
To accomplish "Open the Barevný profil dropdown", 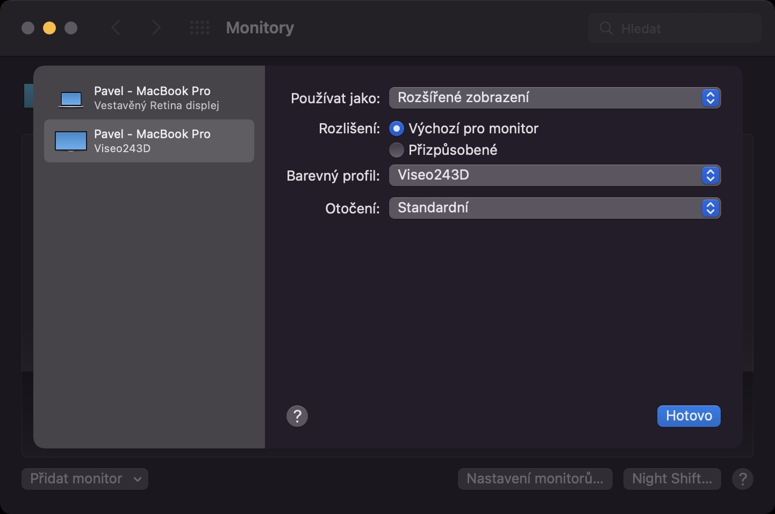I will 554,175.
